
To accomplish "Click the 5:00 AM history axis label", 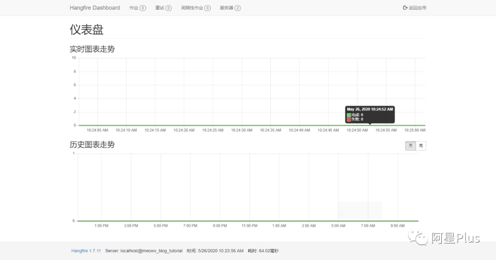I will (x=338, y=226).
